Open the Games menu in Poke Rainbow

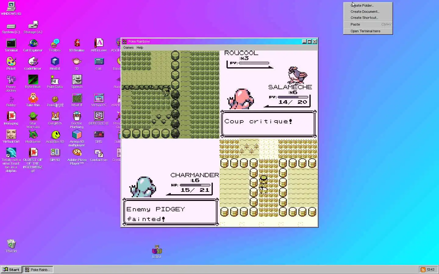pyautogui.click(x=128, y=47)
